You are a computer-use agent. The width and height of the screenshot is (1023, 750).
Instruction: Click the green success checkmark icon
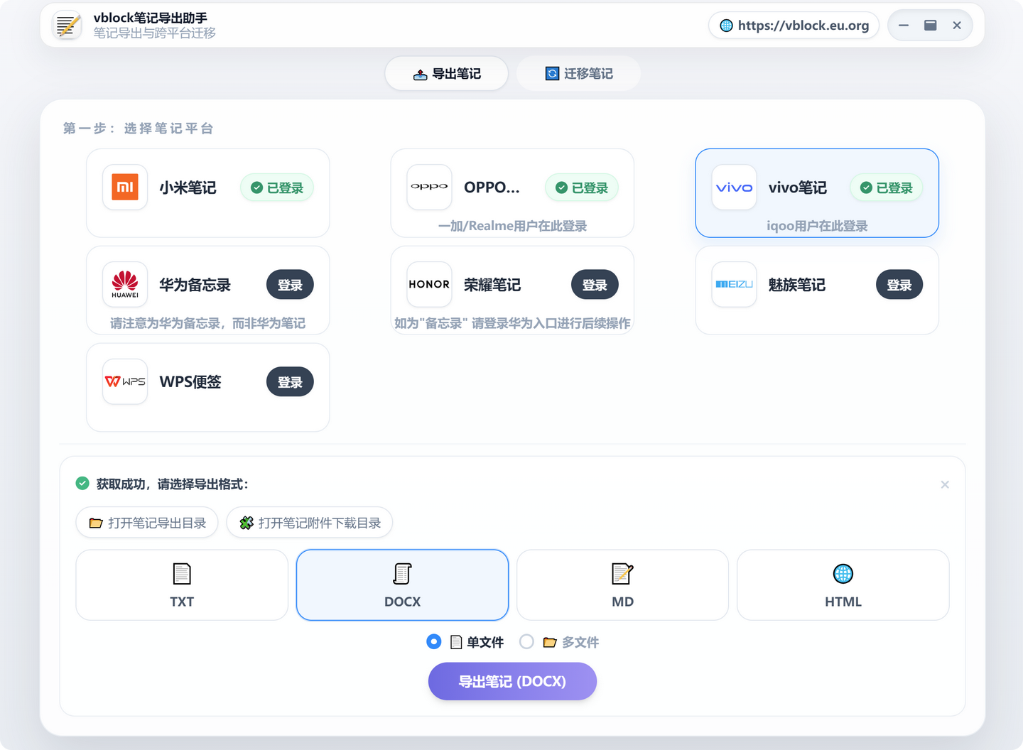point(82,484)
